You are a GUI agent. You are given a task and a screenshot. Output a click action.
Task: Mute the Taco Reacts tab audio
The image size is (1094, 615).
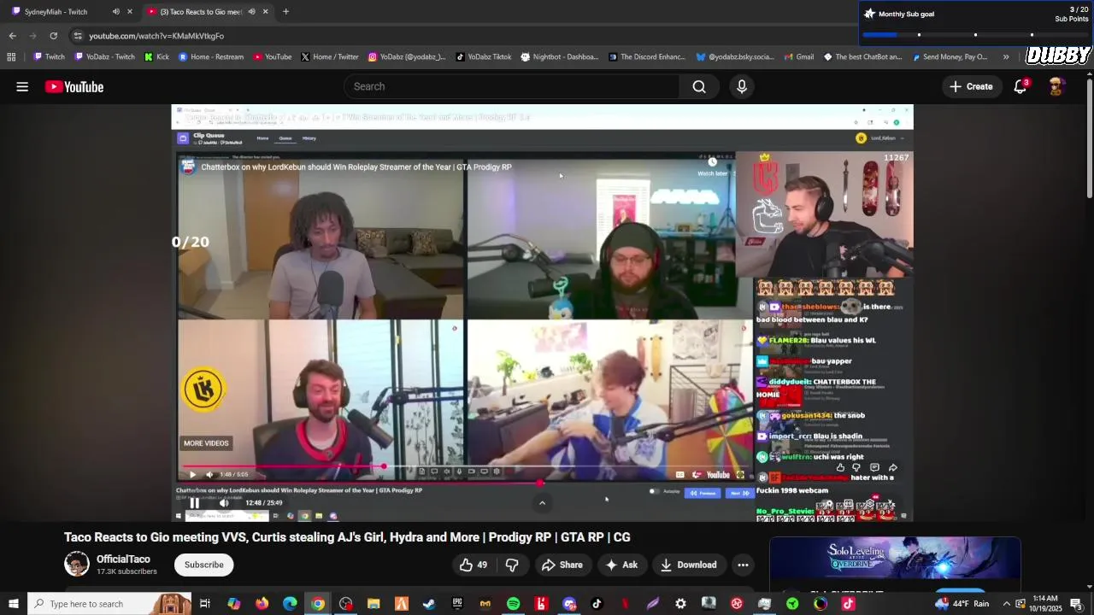coord(251,11)
